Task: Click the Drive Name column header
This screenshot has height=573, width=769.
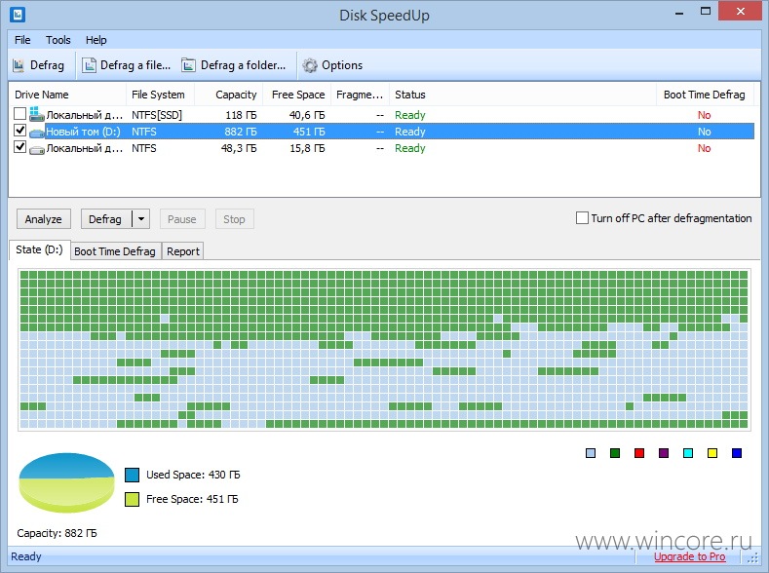Action: [67, 95]
